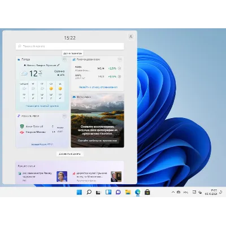The width and height of the screenshot is (226, 226).
Task: Open taskbar Search
Action: click(89, 192)
